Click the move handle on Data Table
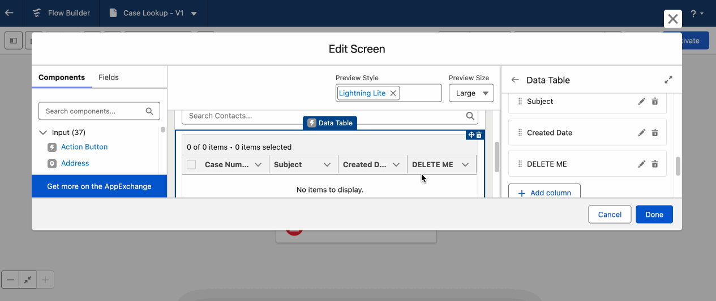Screen dimensions: 716x301 [471, 135]
